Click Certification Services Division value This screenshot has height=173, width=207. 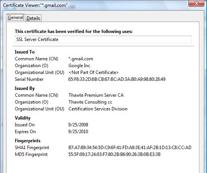click(98, 109)
